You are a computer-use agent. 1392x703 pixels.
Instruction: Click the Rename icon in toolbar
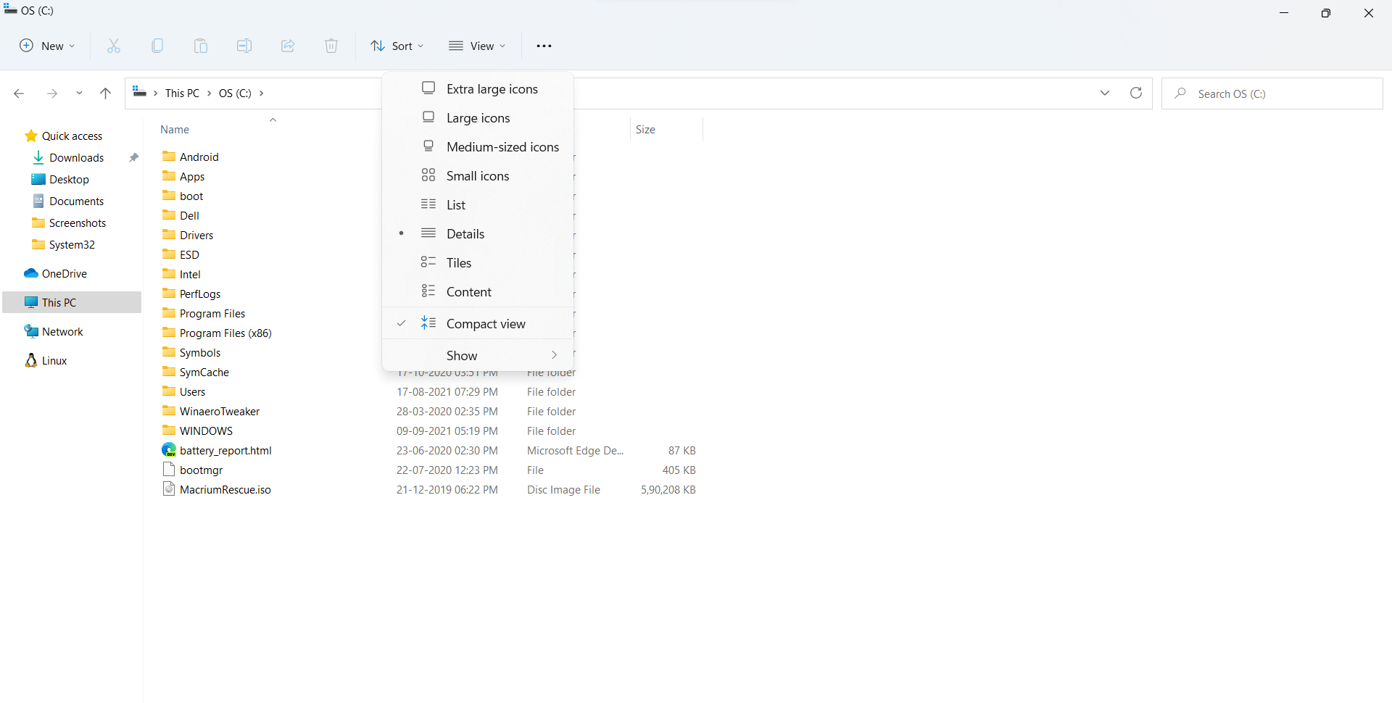point(244,46)
